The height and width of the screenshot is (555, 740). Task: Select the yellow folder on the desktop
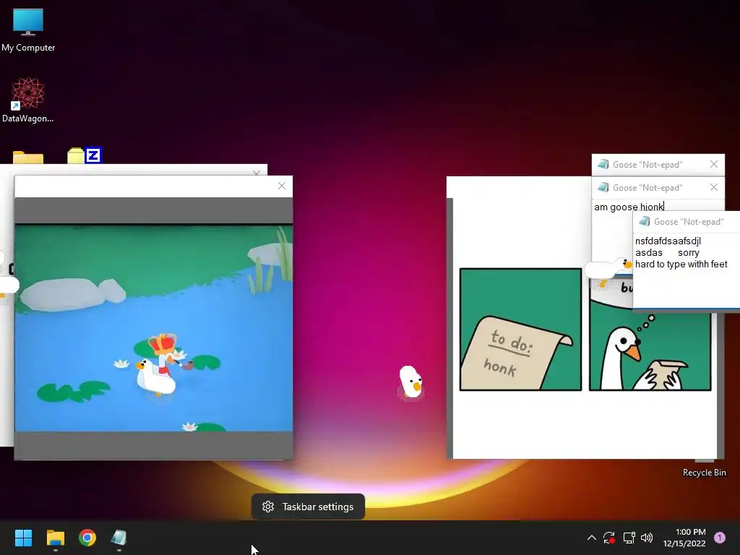[28, 158]
